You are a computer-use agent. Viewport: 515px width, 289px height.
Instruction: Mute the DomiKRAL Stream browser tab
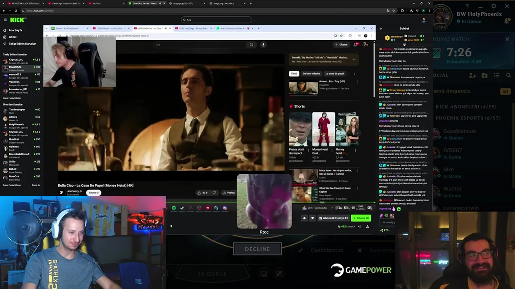pos(160,3)
